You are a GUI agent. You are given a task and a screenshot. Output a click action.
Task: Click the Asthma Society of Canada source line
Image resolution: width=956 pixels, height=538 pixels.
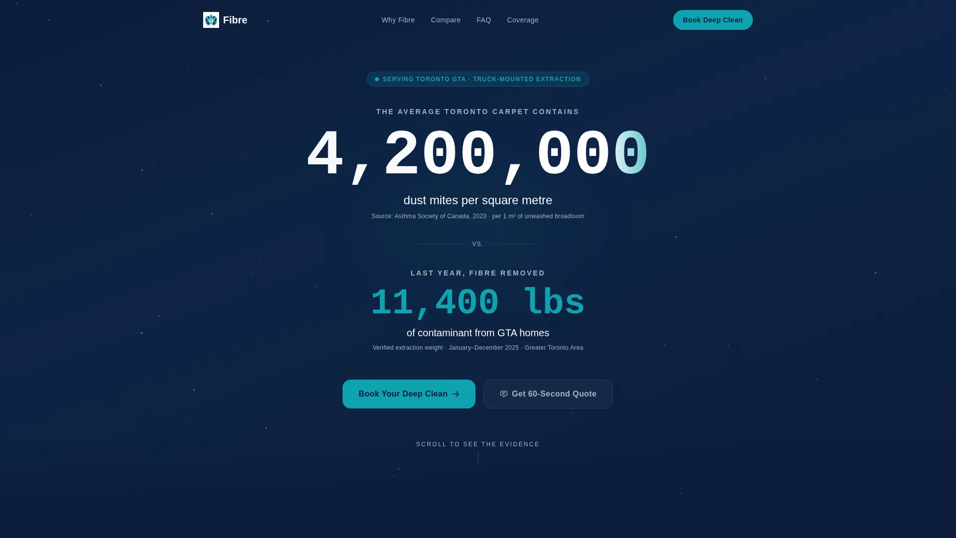(x=478, y=216)
